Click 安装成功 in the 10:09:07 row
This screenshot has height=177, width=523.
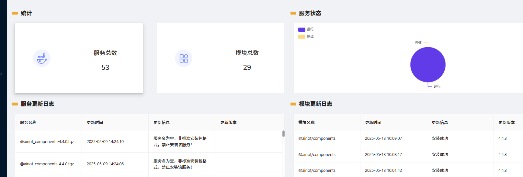click(x=440, y=138)
